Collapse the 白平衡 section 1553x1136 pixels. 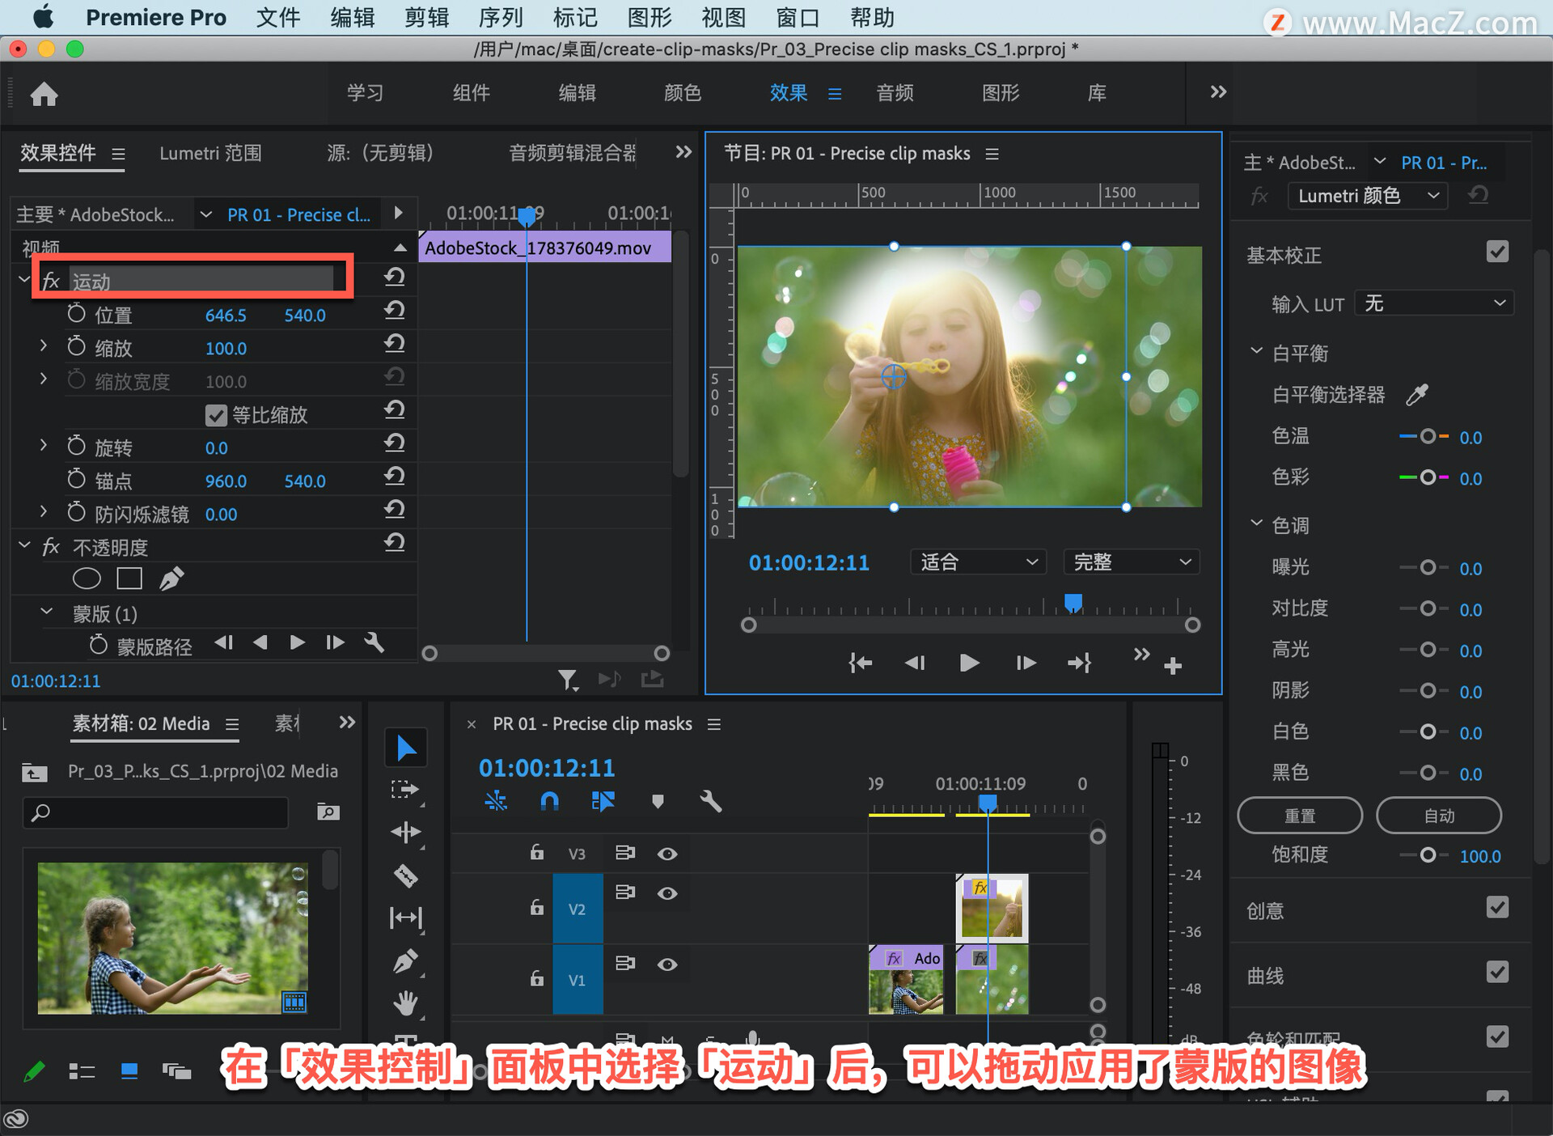[x=1256, y=352]
